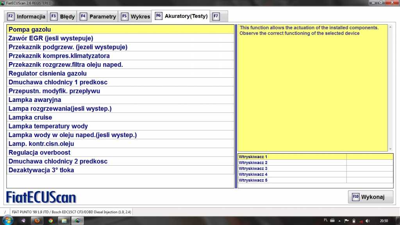Image resolution: width=400 pixels, height=225 pixels.
Task: Click the FiatECUScan taskbar icon
Action: tap(77, 220)
